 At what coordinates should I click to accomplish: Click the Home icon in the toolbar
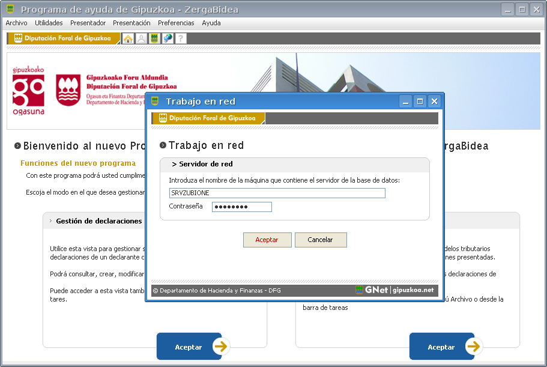click(128, 38)
